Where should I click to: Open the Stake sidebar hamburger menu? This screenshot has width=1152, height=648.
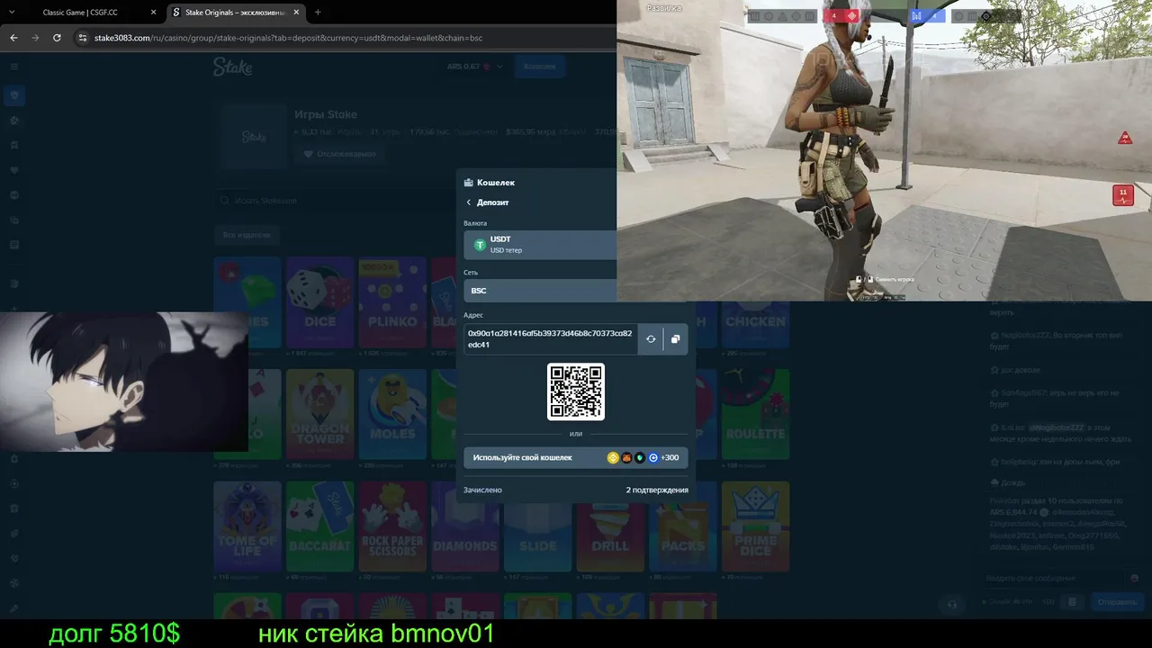point(13,67)
